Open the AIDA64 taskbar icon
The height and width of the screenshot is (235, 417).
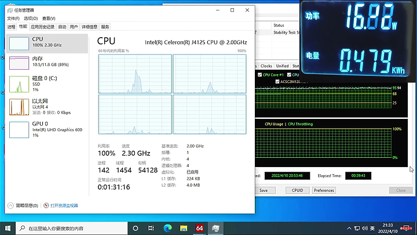pos(199,229)
